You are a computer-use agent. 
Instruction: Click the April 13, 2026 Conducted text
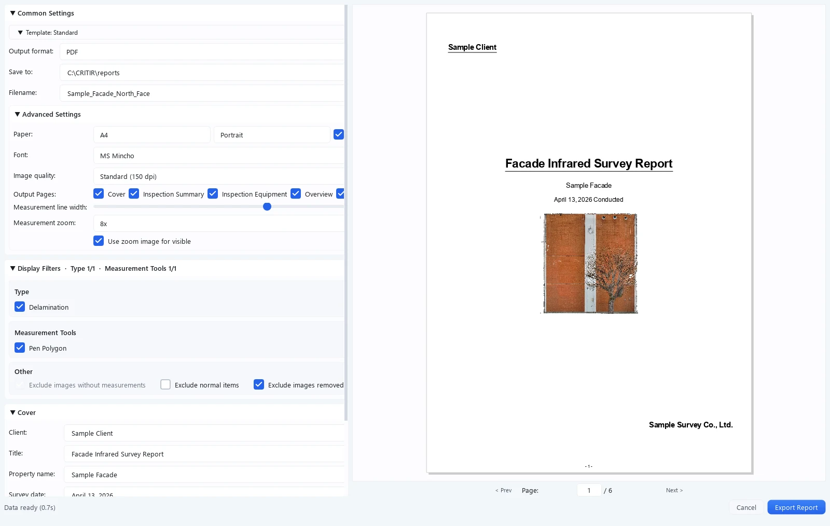point(588,200)
